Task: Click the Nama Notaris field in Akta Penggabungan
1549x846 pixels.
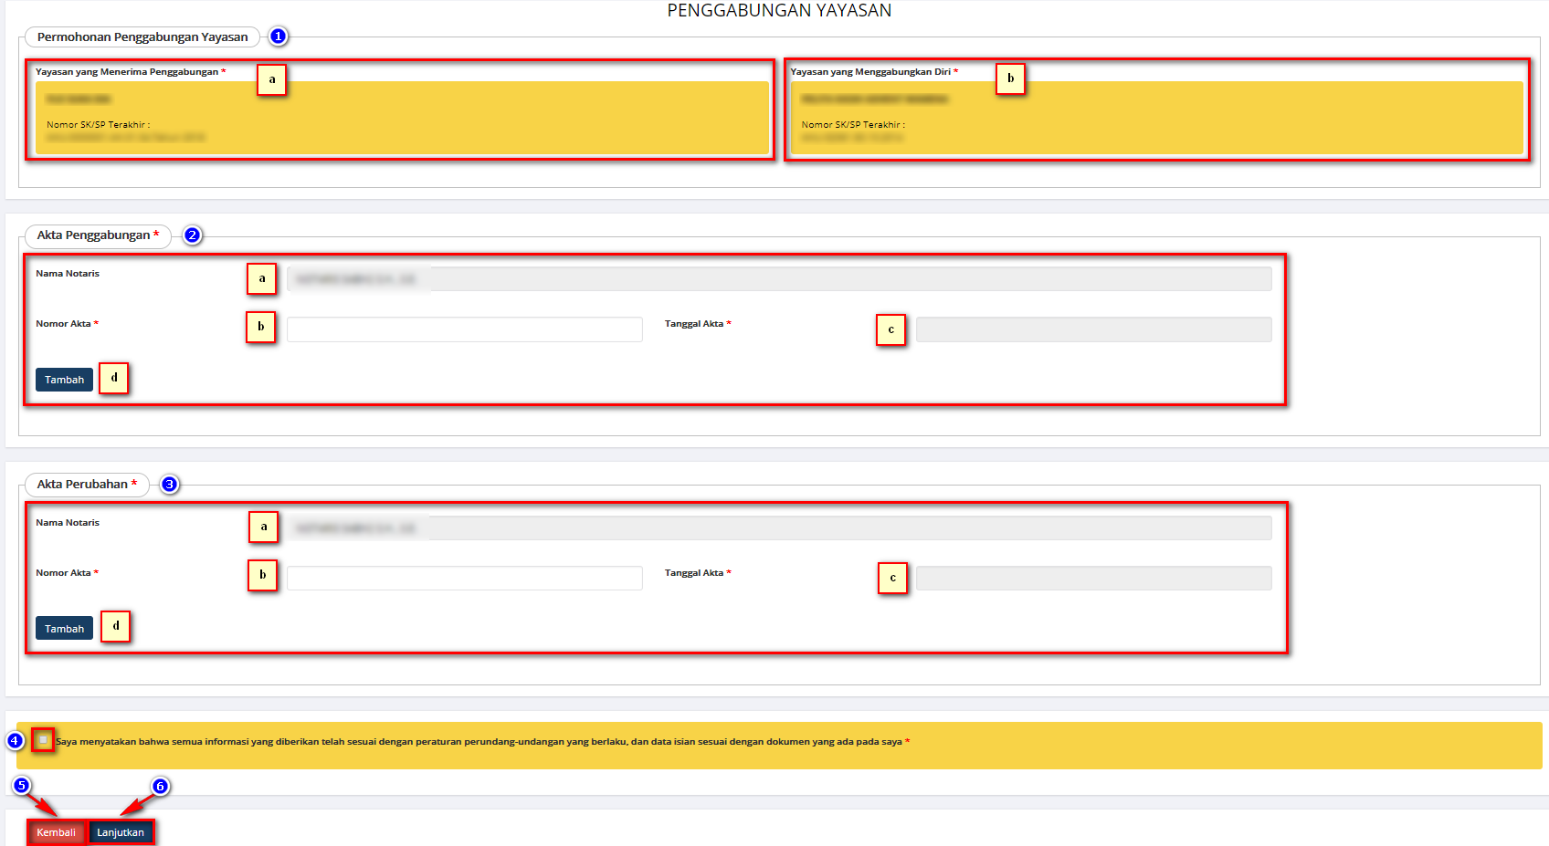Action: pos(778,279)
